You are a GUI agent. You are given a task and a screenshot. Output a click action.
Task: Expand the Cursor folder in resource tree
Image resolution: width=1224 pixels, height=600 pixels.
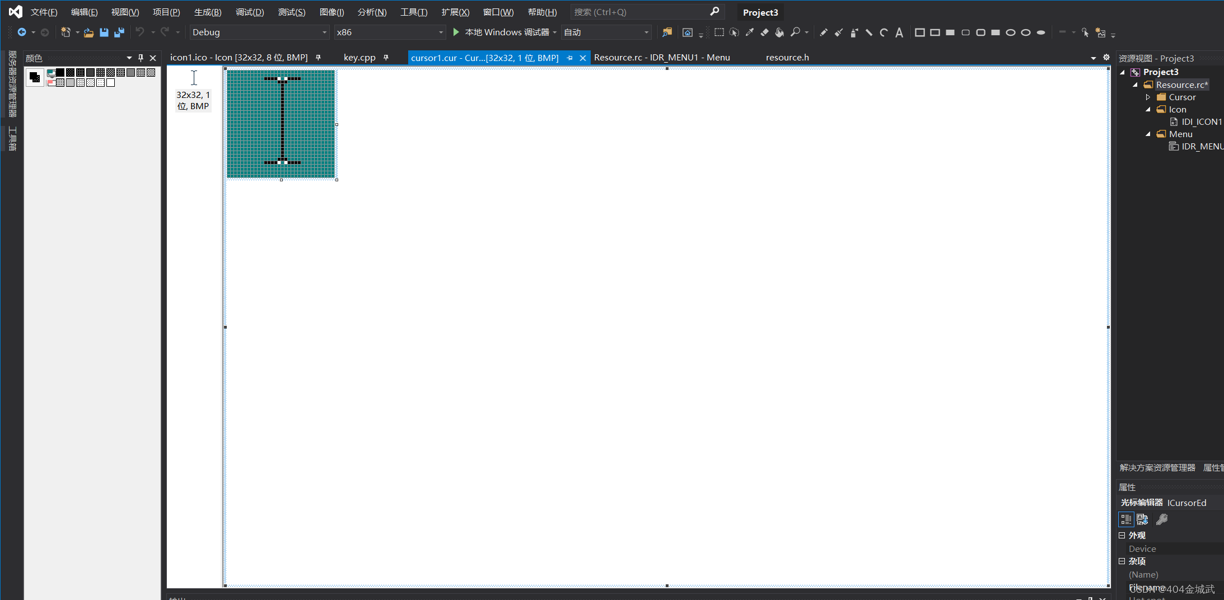point(1148,97)
